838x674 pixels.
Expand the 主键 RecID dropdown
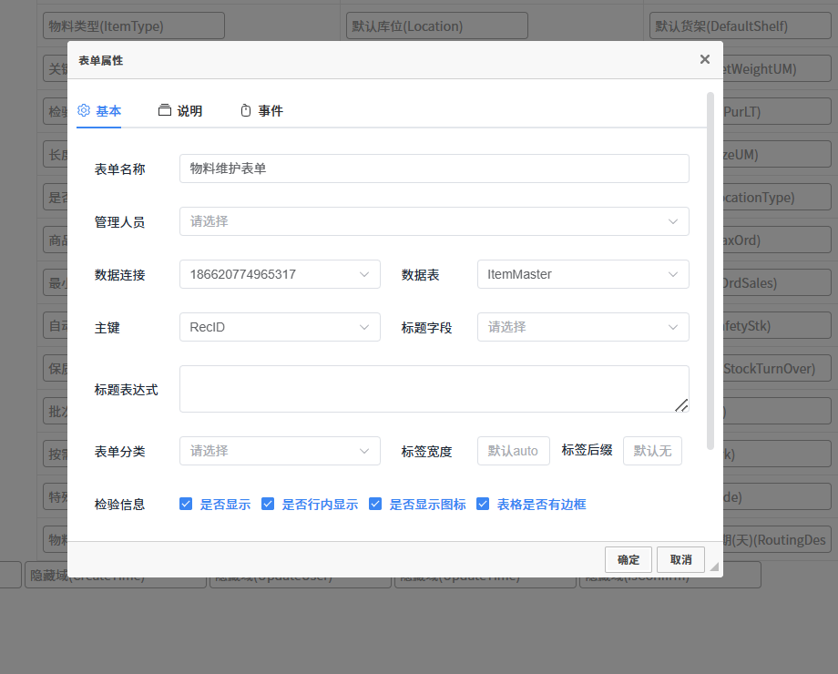pyautogui.click(x=280, y=327)
